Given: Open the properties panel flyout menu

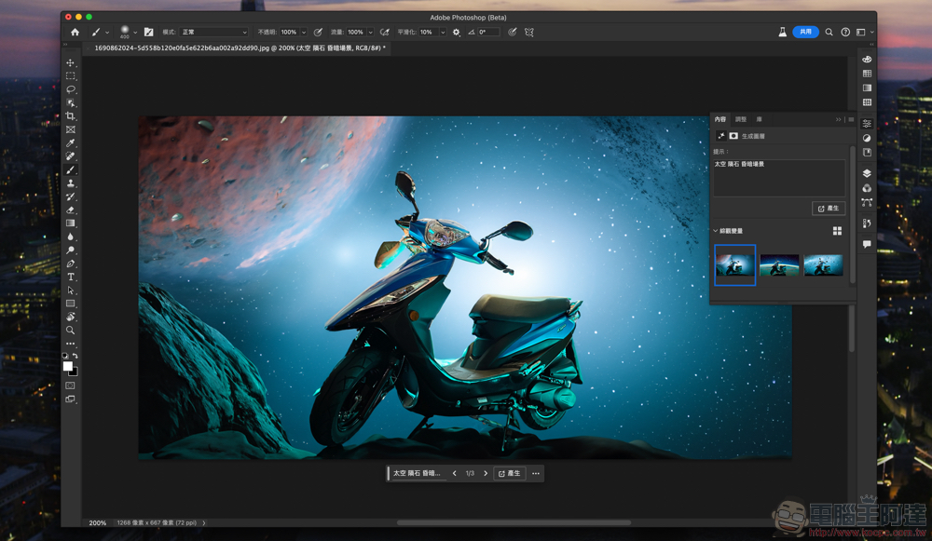Looking at the screenshot, I should click(x=851, y=119).
